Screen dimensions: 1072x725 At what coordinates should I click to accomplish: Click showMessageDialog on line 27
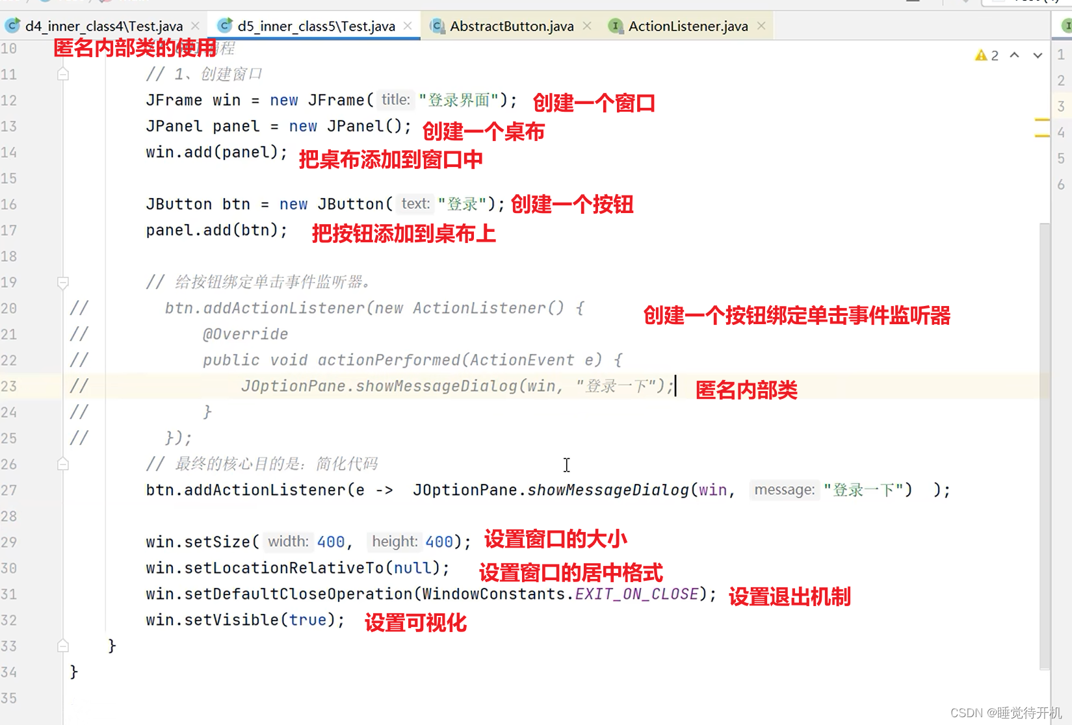pos(608,490)
